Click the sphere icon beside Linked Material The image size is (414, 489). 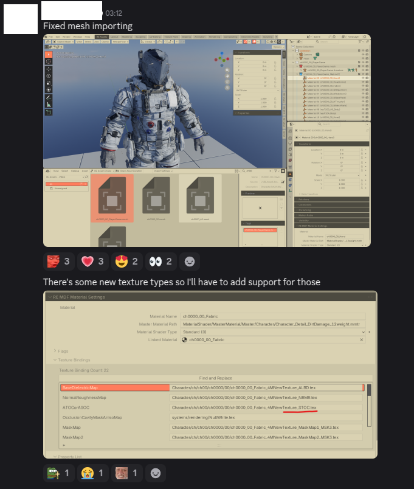pyautogui.click(x=185, y=339)
